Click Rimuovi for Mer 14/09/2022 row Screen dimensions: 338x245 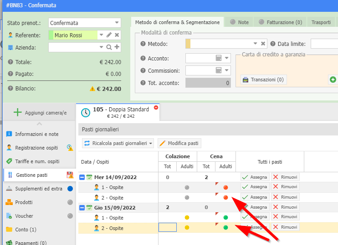click(285, 177)
